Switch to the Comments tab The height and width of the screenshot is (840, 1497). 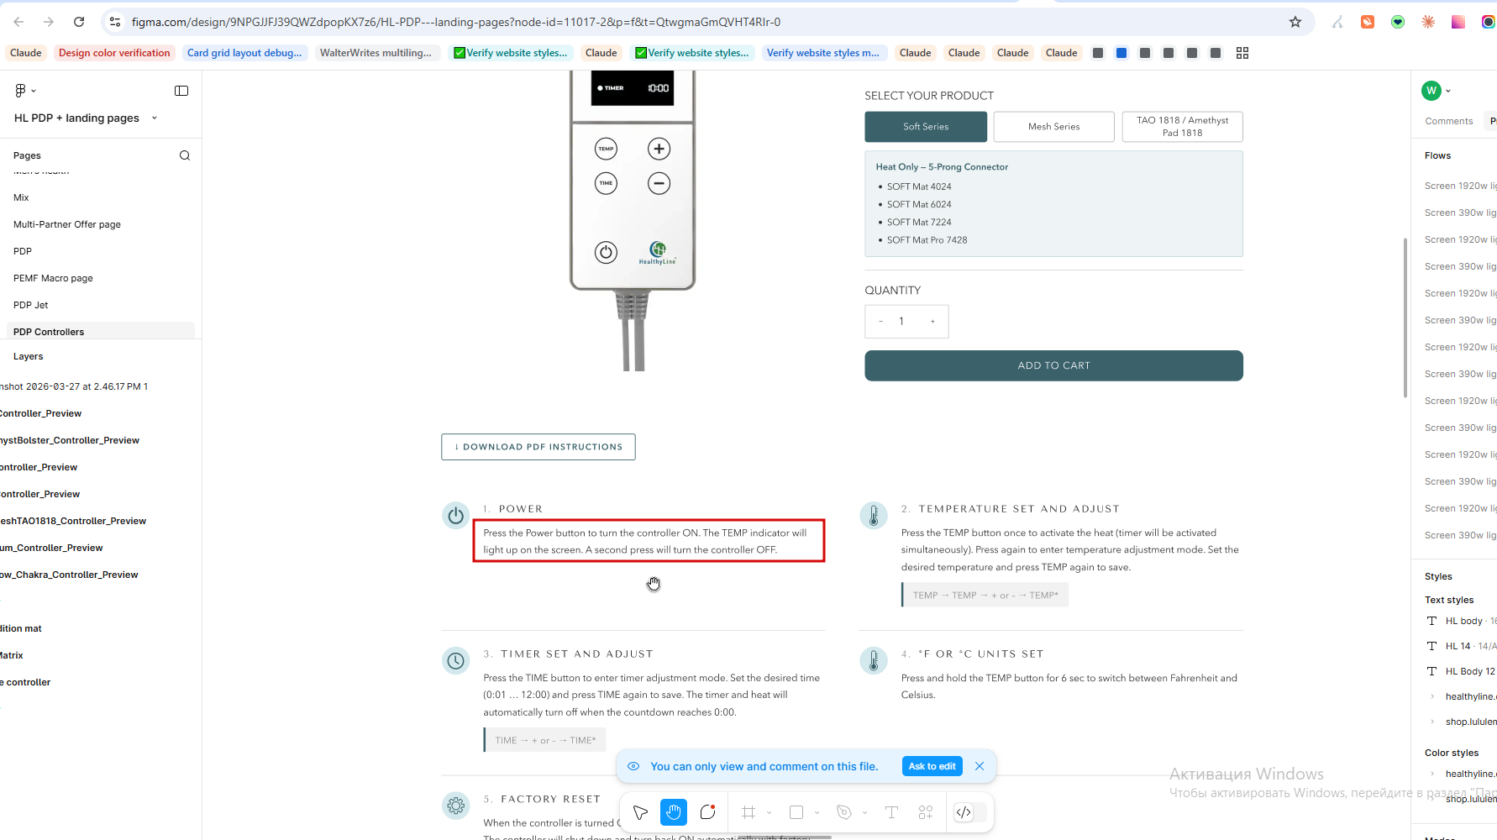point(1449,121)
